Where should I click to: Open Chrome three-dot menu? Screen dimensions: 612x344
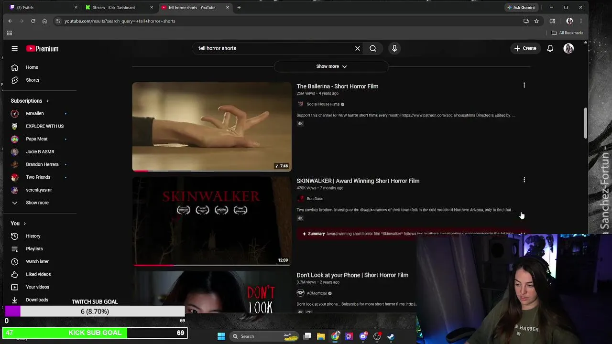581,21
